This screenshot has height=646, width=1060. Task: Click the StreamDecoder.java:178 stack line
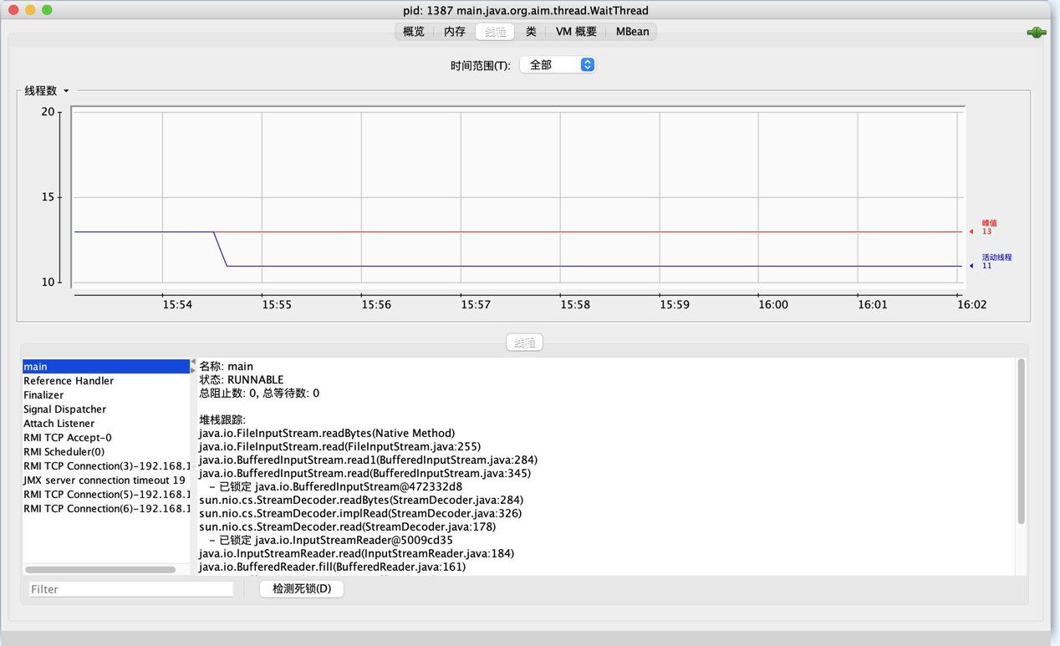(x=347, y=526)
